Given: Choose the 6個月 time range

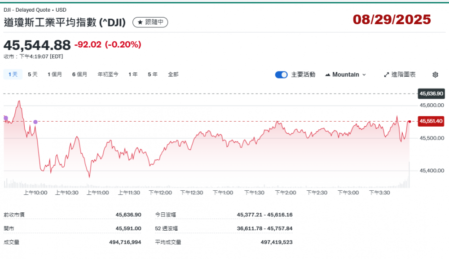Looking at the screenshot, I should 79,75.
